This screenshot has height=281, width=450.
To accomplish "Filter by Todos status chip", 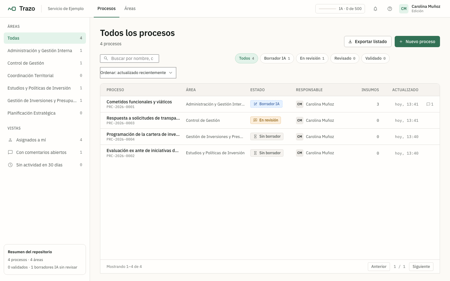I will click(x=247, y=58).
